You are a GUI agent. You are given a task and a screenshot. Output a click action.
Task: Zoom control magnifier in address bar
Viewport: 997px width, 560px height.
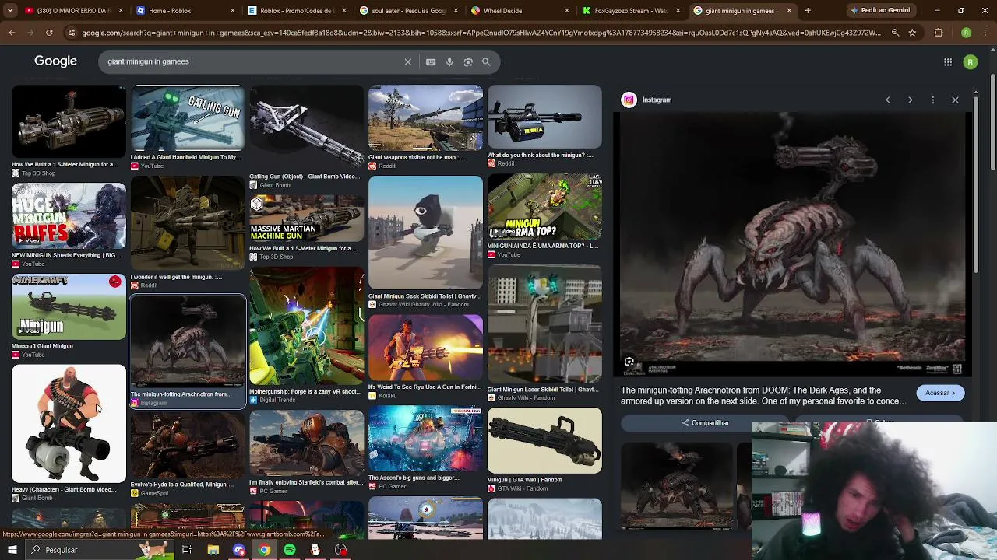pyautogui.click(x=895, y=33)
